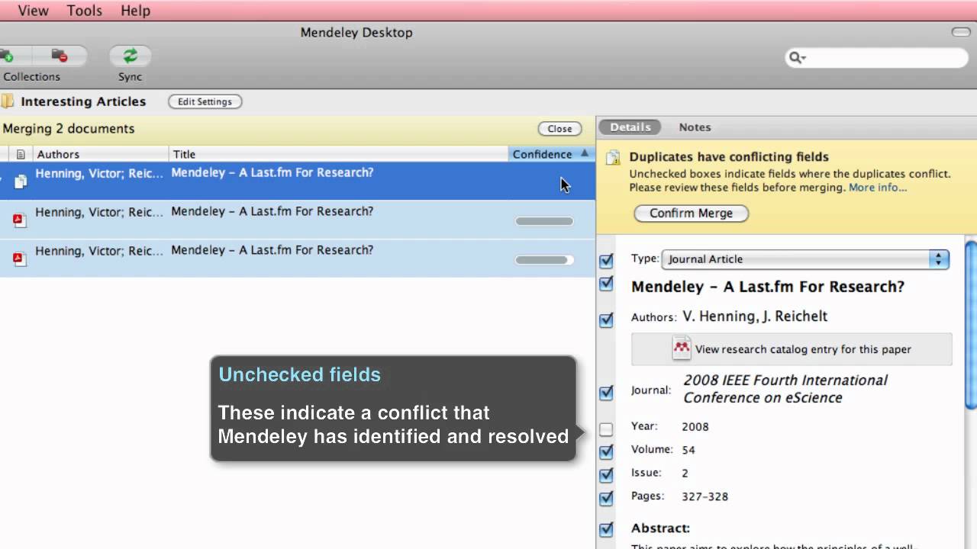
Task: Click the authors V. Henning, J. Reichelt
Action: click(x=755, y=316)
